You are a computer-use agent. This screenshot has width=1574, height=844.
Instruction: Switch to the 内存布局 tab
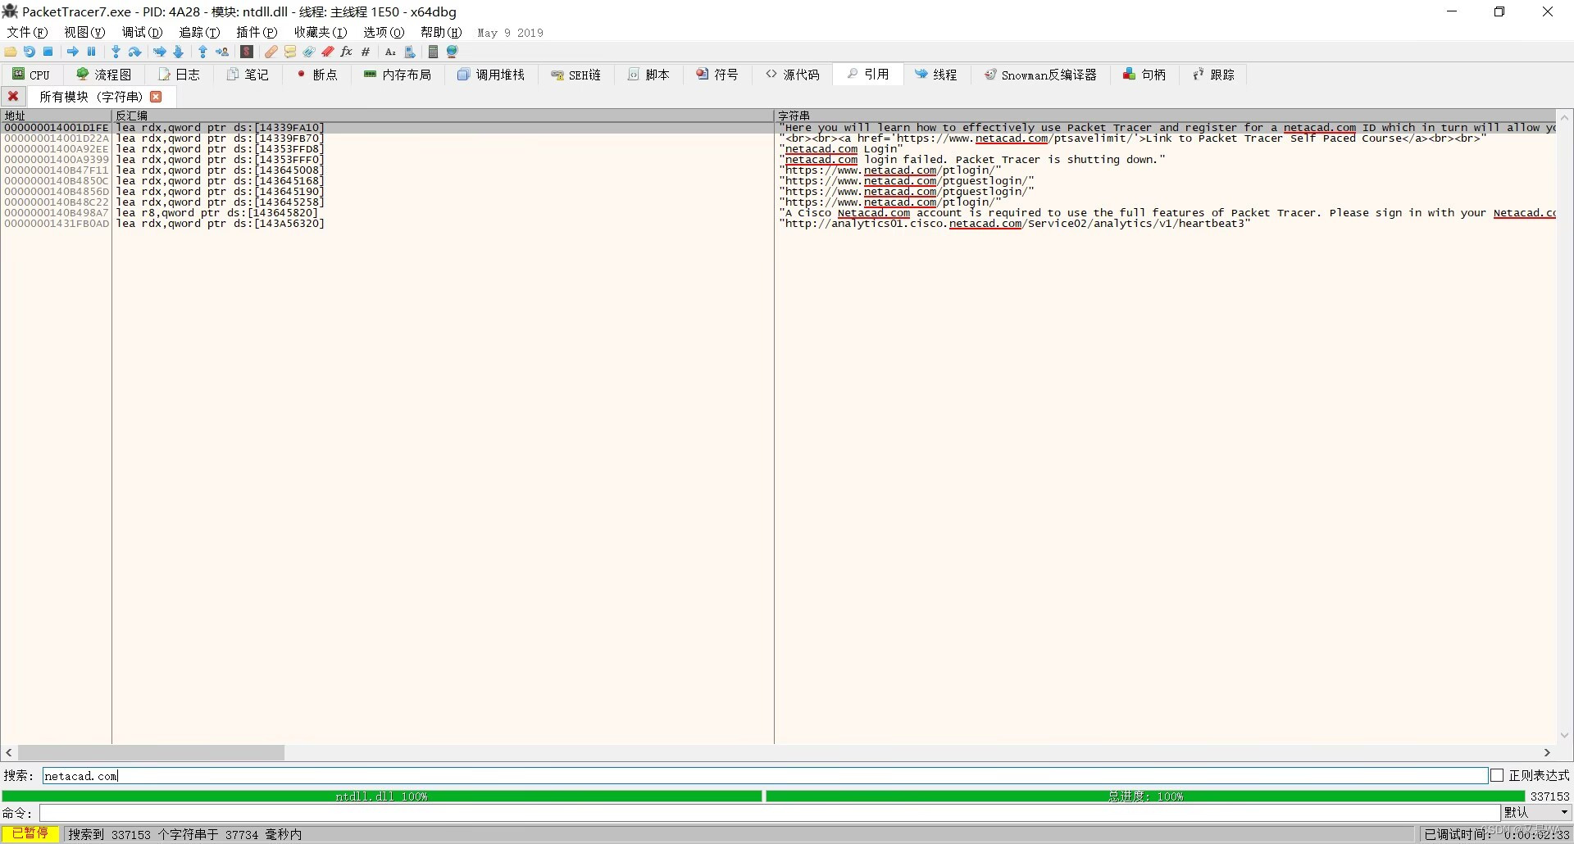[x=398, y=75]
